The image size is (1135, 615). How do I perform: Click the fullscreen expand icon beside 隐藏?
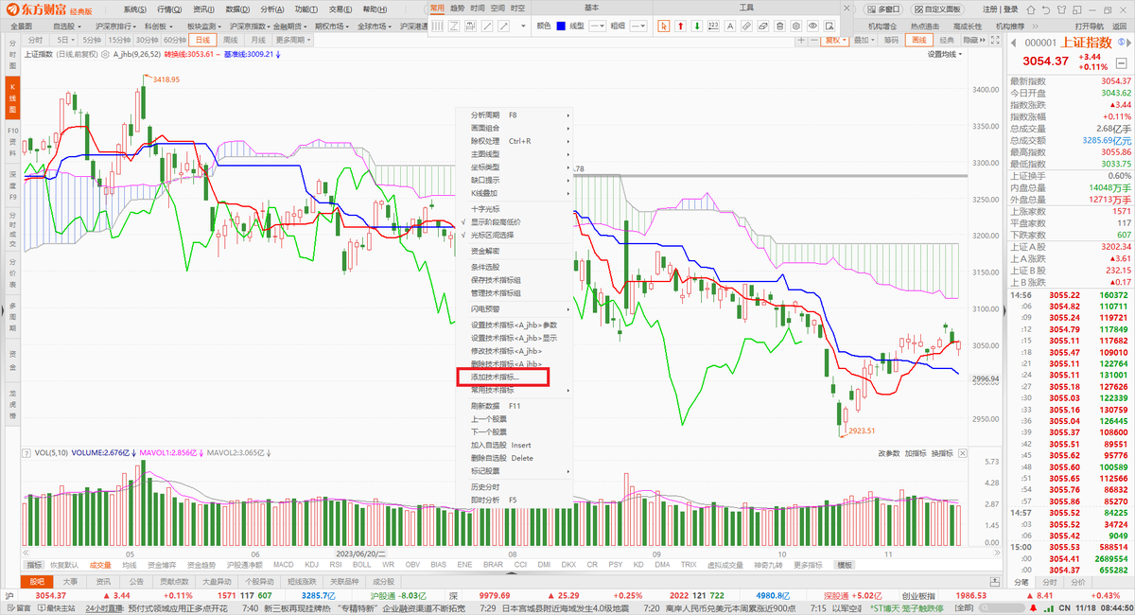pos(995,40)
